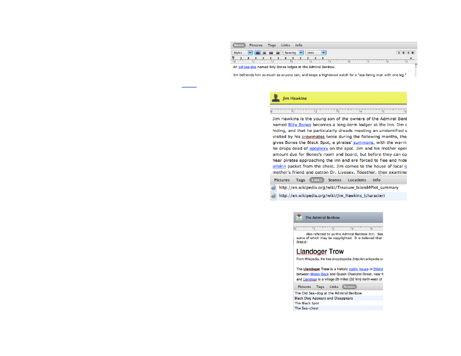Select the Treasure_Island Plot_summary URL row
This screenshot has height=356, width=461.
coord(338,188)
